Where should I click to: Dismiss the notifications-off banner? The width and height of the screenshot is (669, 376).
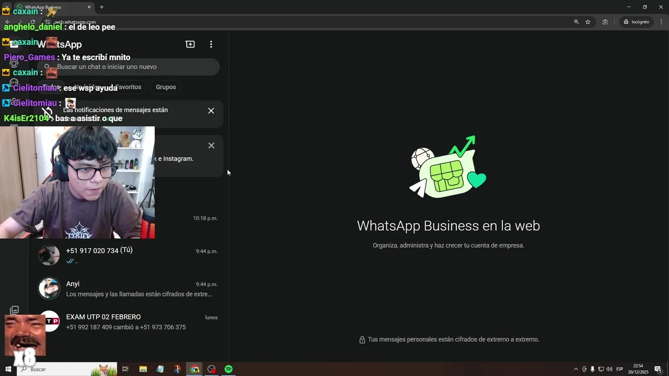point(211,111)
